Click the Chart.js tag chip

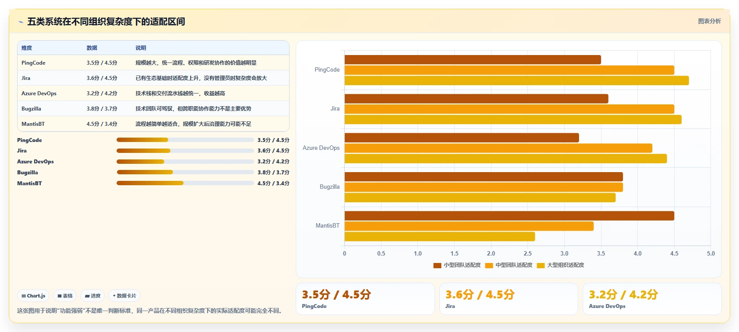tap(33, 296)
